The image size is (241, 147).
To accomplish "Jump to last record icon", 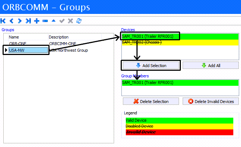I will 28,21.
